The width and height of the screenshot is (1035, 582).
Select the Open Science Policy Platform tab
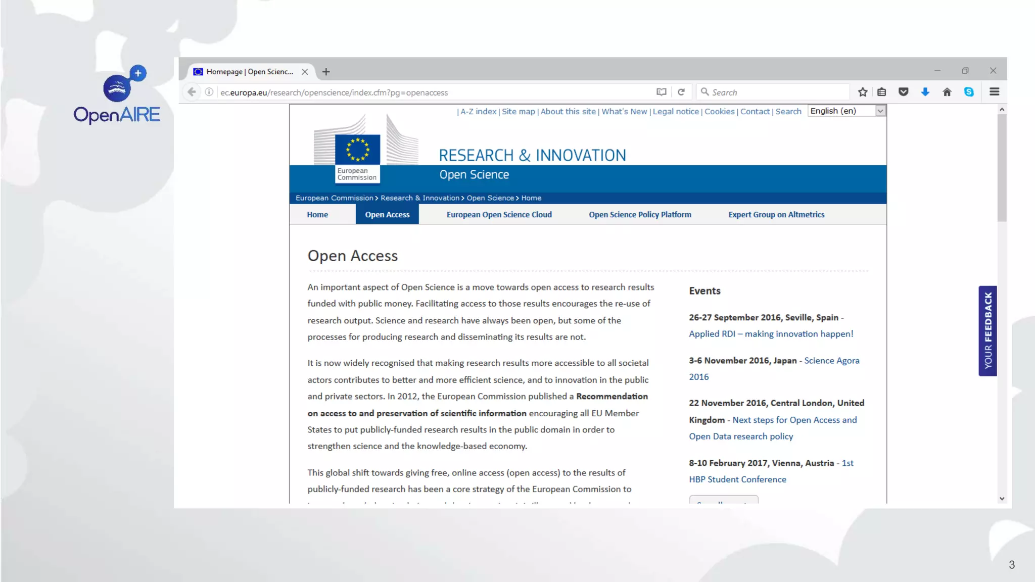[640, 215]
